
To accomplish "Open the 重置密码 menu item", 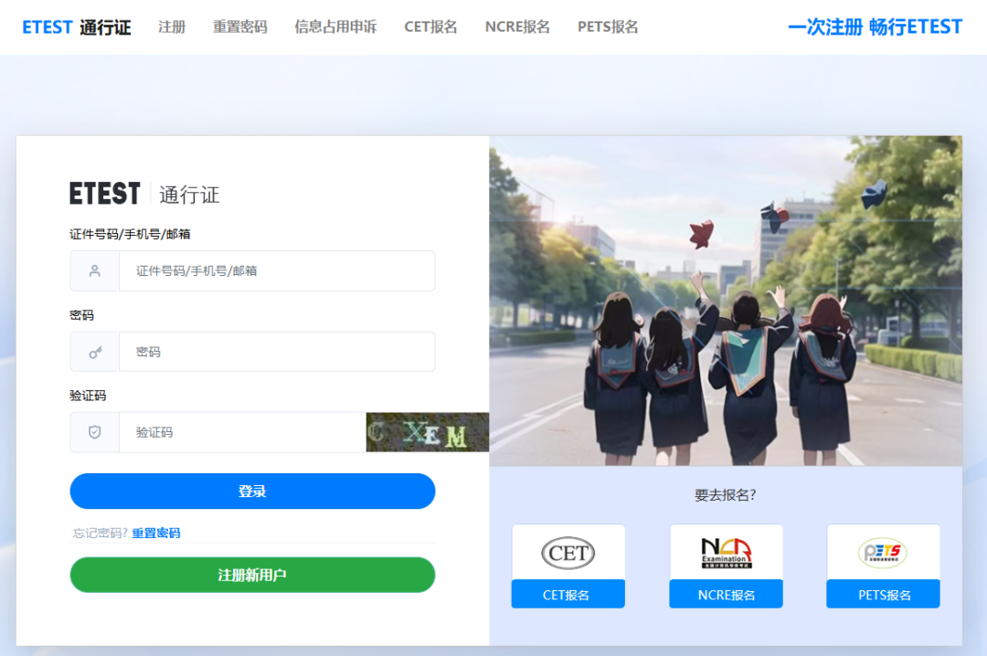I will (x=239, y=27).
